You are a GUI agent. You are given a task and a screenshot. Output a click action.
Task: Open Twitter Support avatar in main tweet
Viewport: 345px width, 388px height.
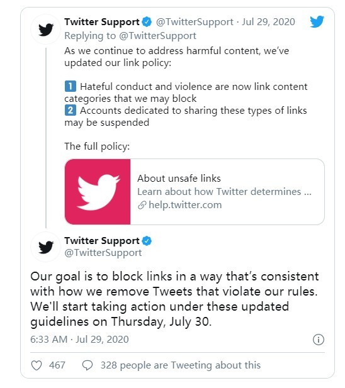click(46, 247)
